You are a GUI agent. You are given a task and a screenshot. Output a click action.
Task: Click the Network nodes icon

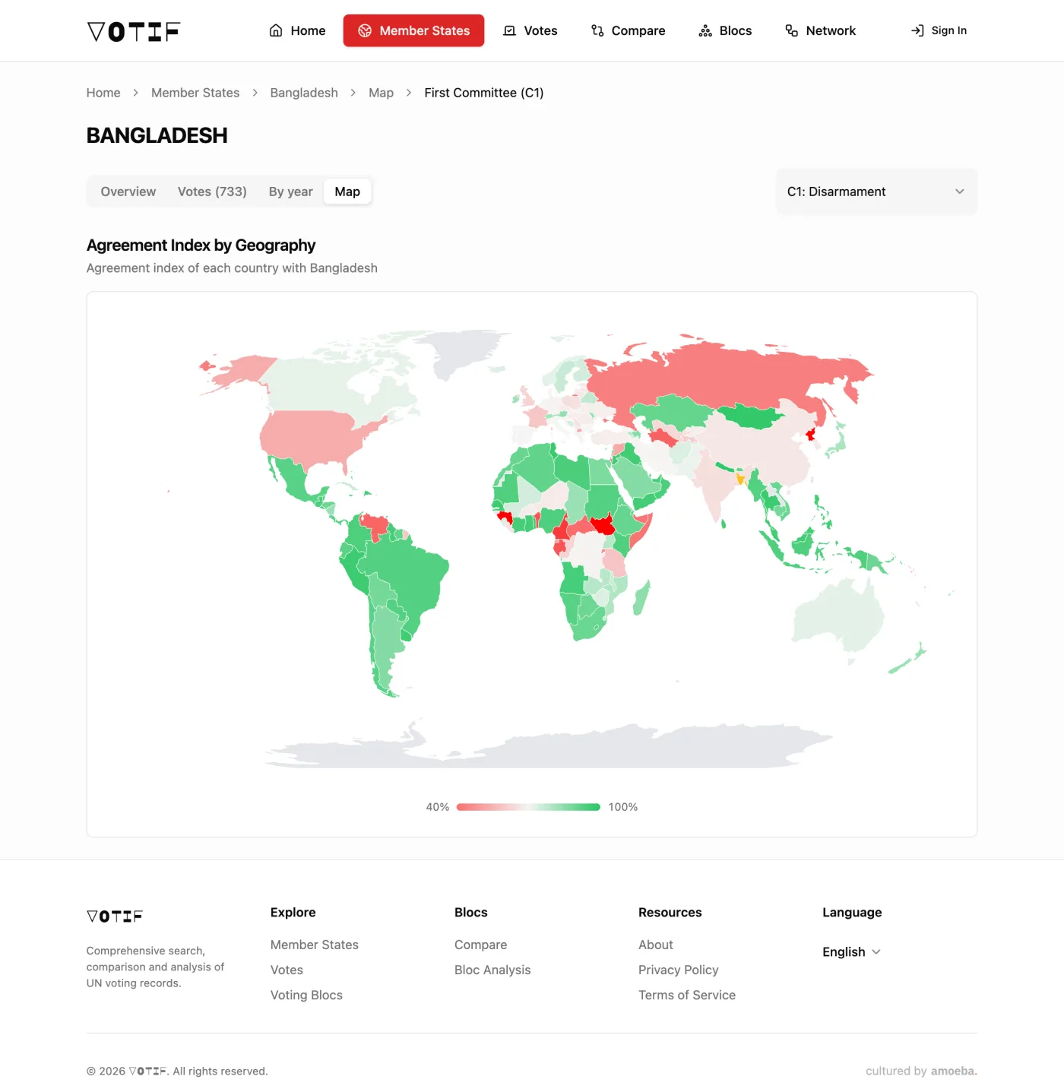coord(791,30)
